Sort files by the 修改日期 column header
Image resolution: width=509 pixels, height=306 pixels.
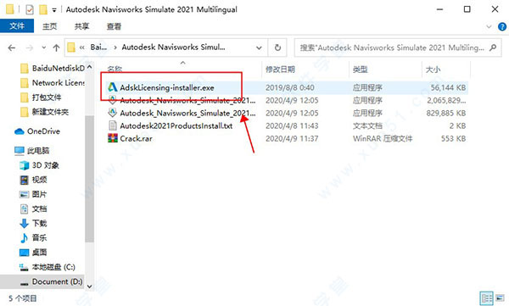tap(280, 70)
